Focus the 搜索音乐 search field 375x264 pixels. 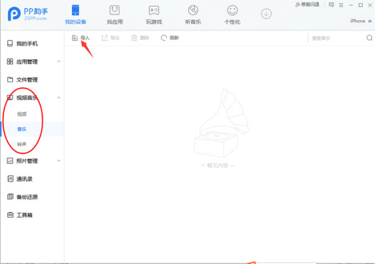[x=337, y=38]
